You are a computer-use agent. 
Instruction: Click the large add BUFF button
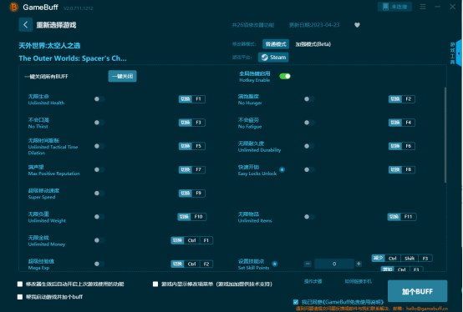pyautogui.click(x=417, y=291)
